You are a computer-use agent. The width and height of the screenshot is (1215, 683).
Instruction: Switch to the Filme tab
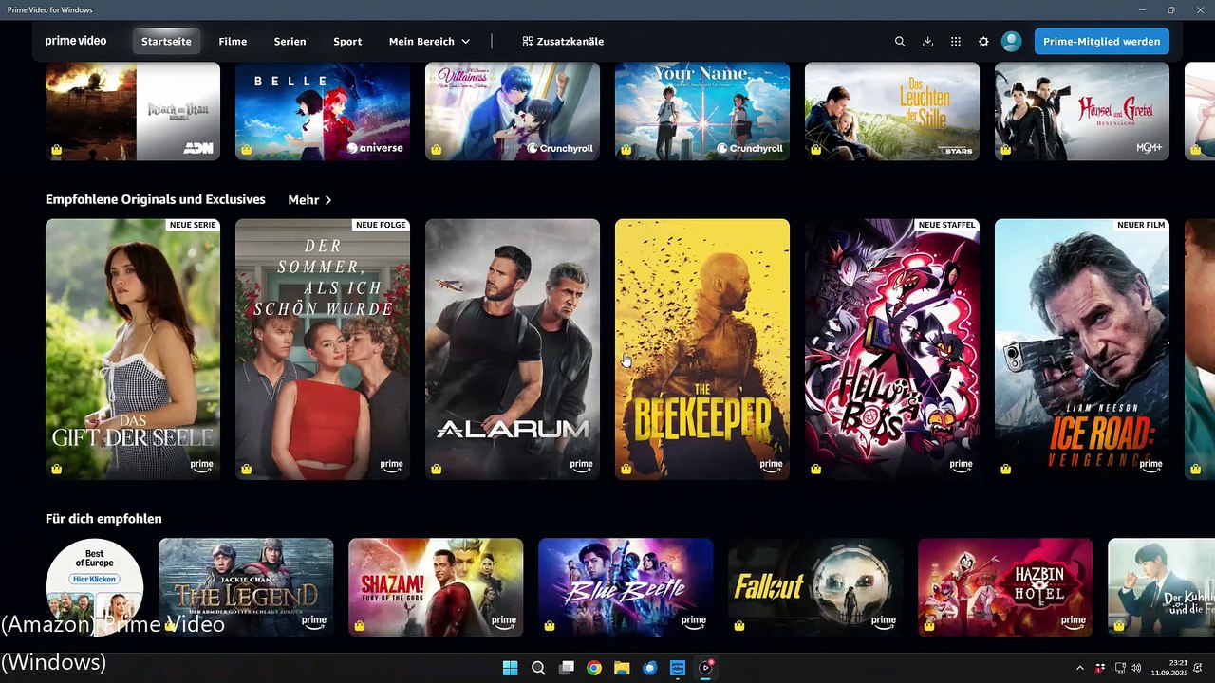point(233,42)
